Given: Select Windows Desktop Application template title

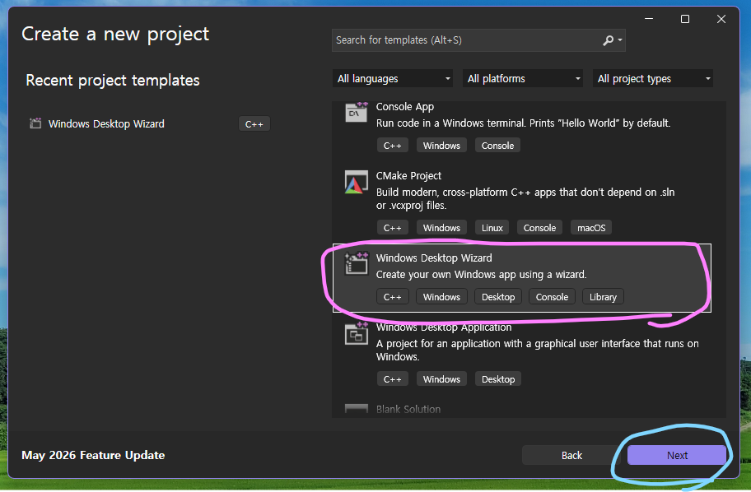Looking at the screenshot, I should click(x=444, y=327).
